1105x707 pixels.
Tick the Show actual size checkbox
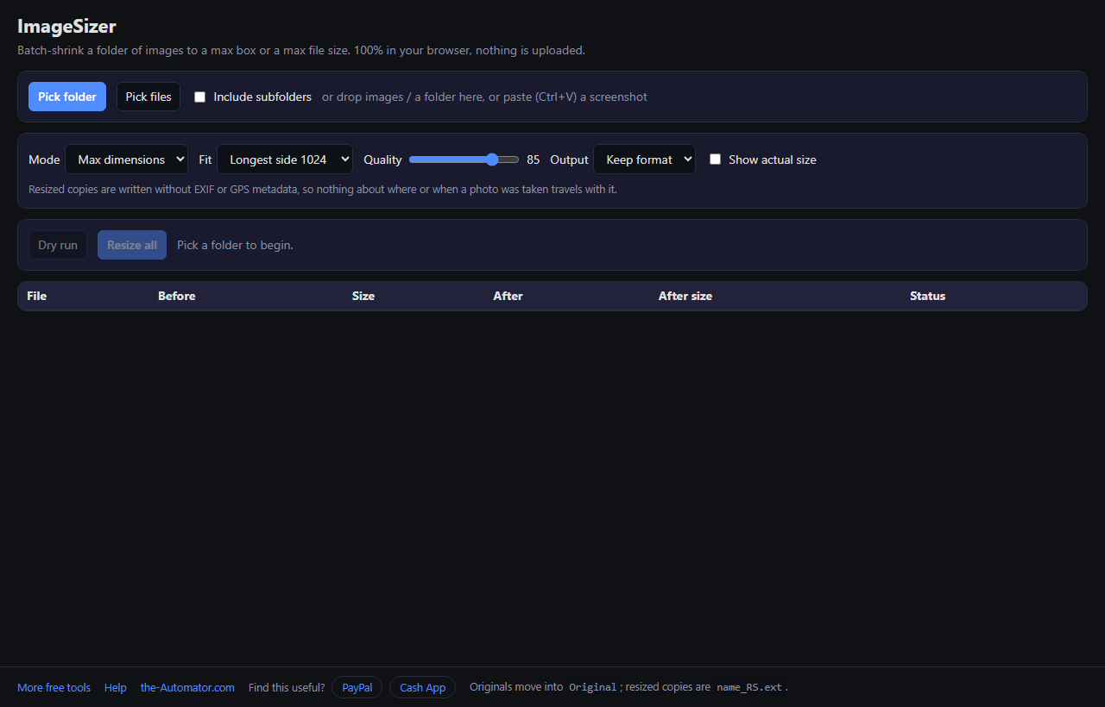point(715,160)
